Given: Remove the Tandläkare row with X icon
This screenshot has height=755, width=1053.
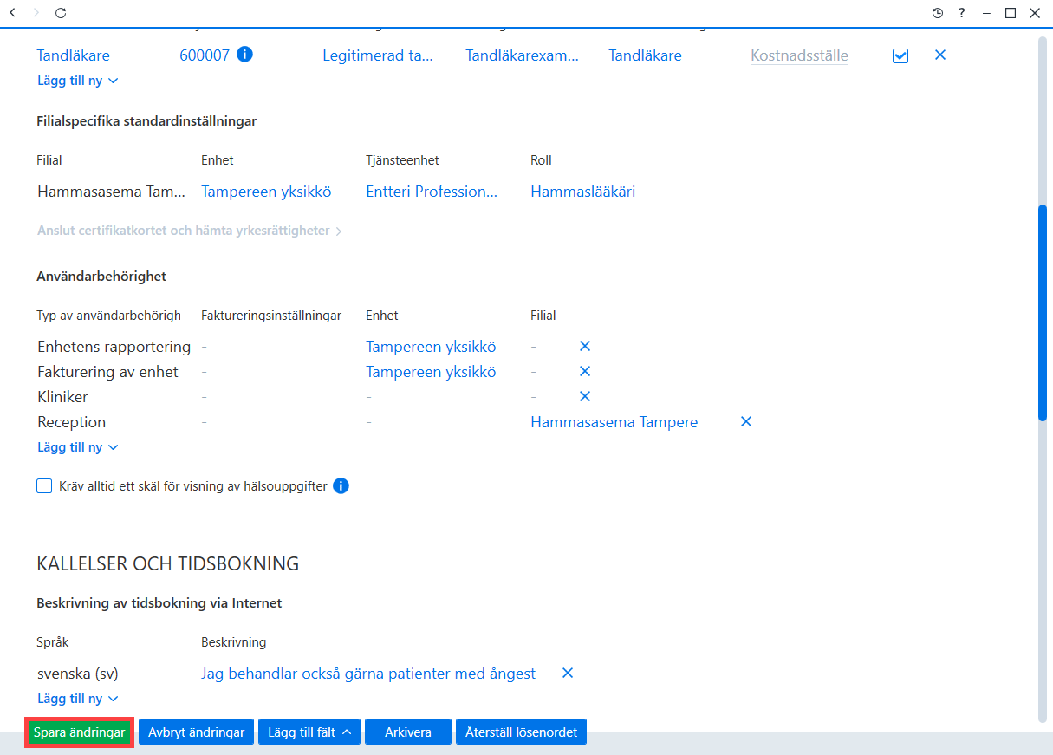Looking at the screenshot, I should pyautogui.click(x=940, y=55).
